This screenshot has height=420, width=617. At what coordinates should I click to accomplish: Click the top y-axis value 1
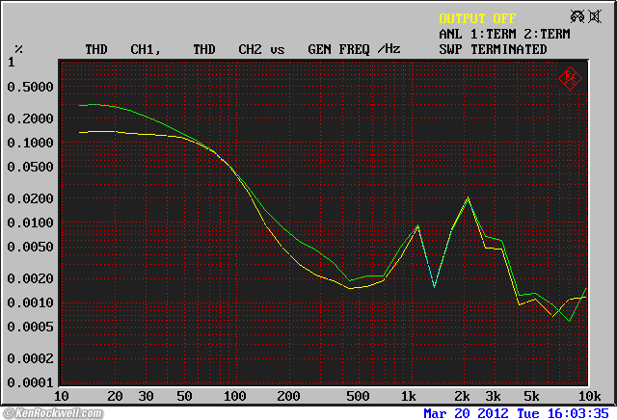11,63
